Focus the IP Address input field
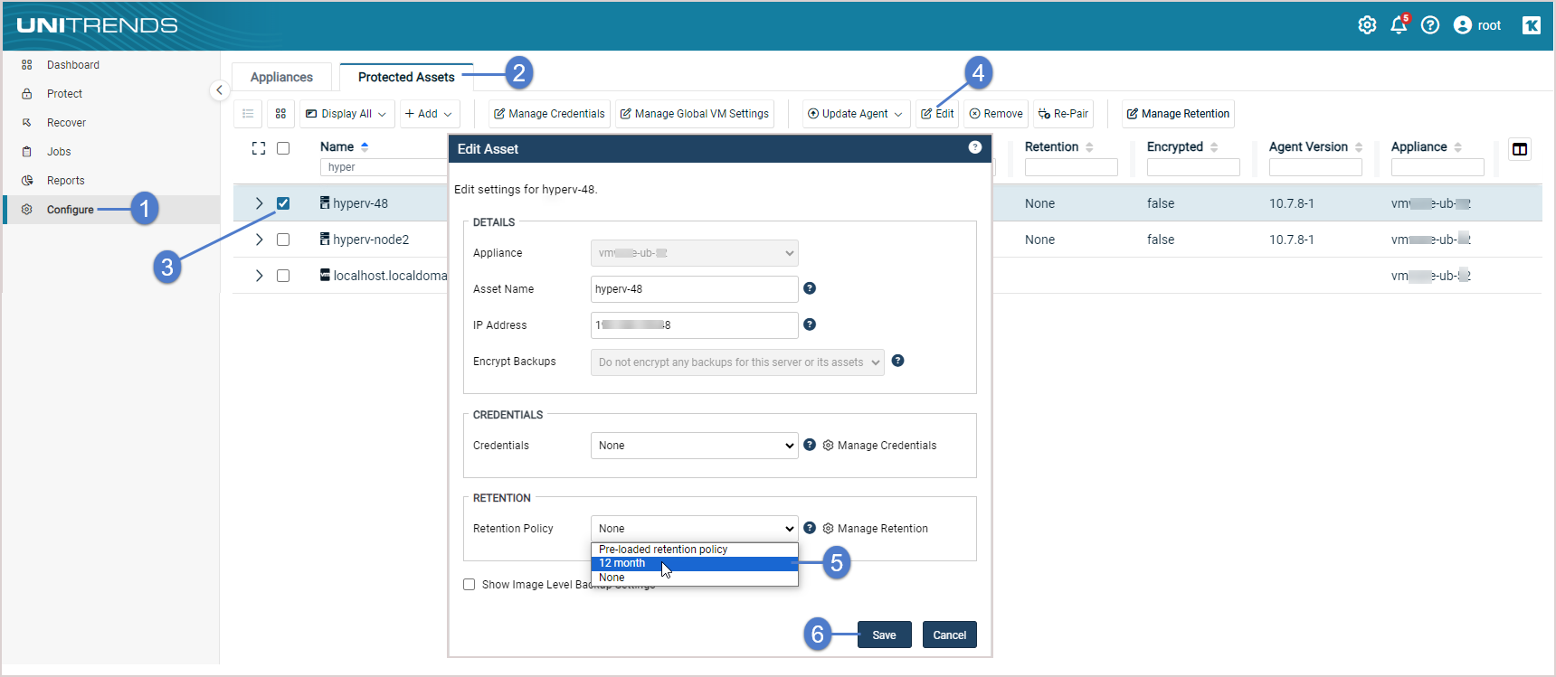 (x=694, y=325)
